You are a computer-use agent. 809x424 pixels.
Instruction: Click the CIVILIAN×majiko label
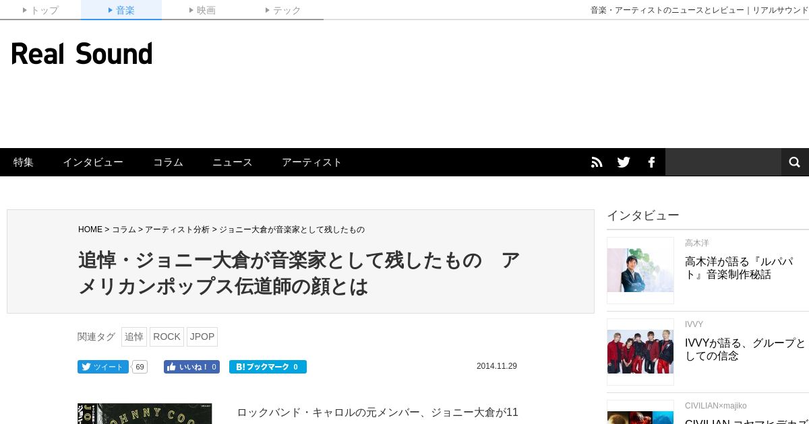[716, 406]
